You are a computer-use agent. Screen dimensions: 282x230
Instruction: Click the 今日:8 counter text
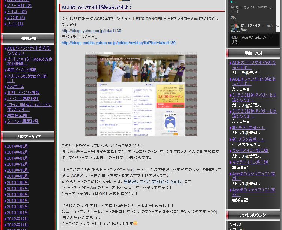click(x=235, y=225)
